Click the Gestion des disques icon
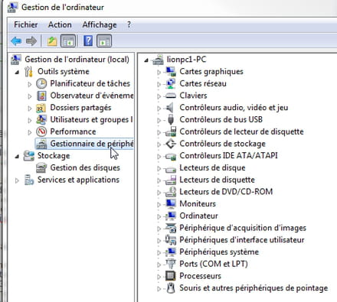Image resolution: width=337 pixels, height=302 pixels. pos(41,167)
